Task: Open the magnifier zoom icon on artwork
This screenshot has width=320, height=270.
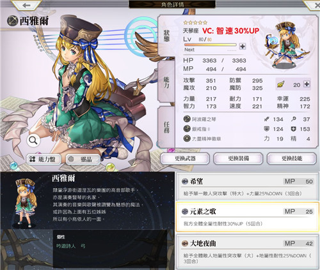Action: pyautogui.click(x=33, y=140)
